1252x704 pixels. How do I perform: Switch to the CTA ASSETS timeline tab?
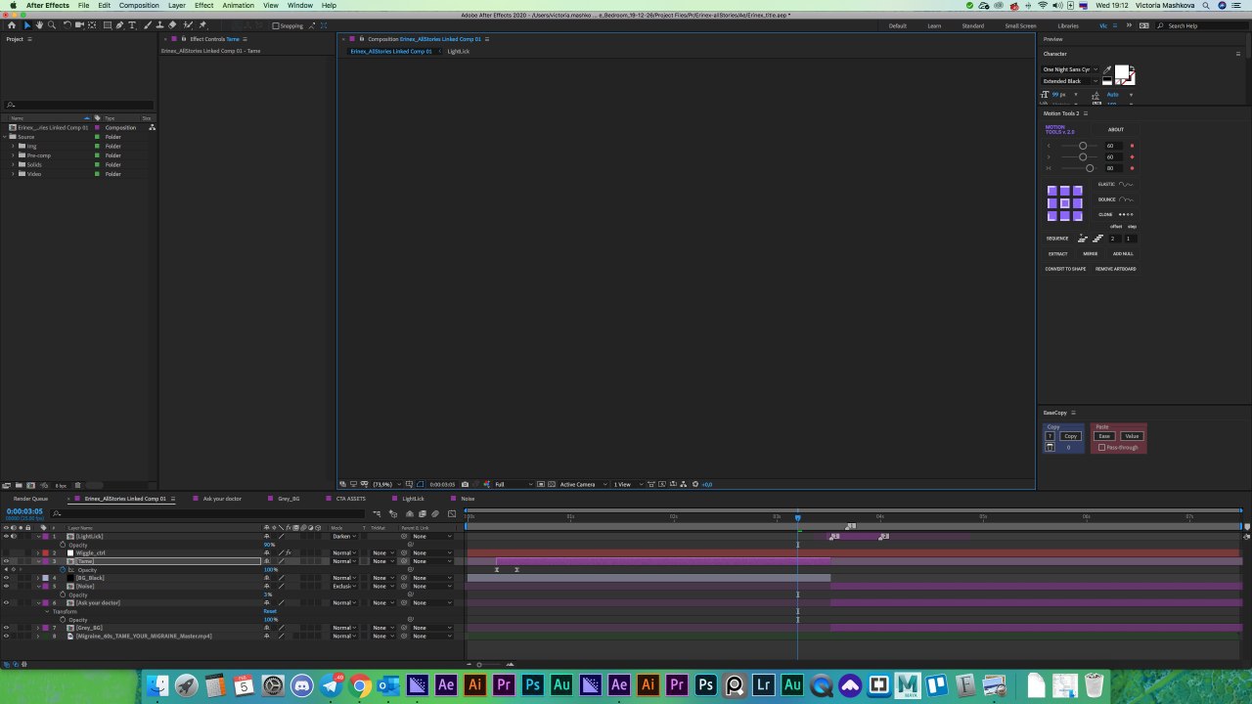coord(350,499)
